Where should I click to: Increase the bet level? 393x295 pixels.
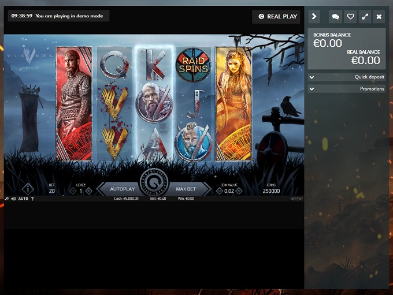pos(89,191)
